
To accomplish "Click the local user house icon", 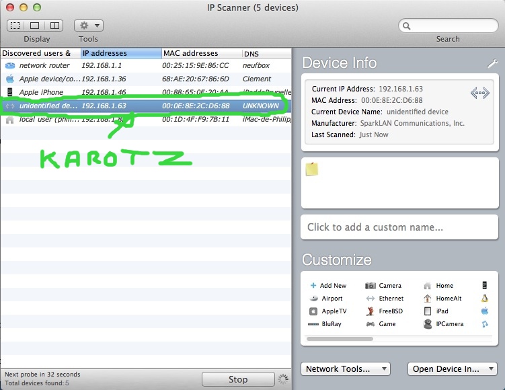I will coord(10,120).
